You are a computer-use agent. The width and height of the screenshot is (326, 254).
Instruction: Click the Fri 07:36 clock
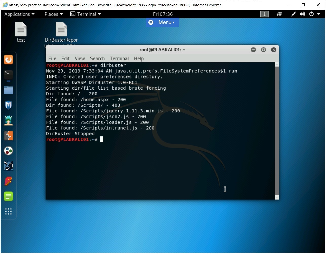coord(162,14)
